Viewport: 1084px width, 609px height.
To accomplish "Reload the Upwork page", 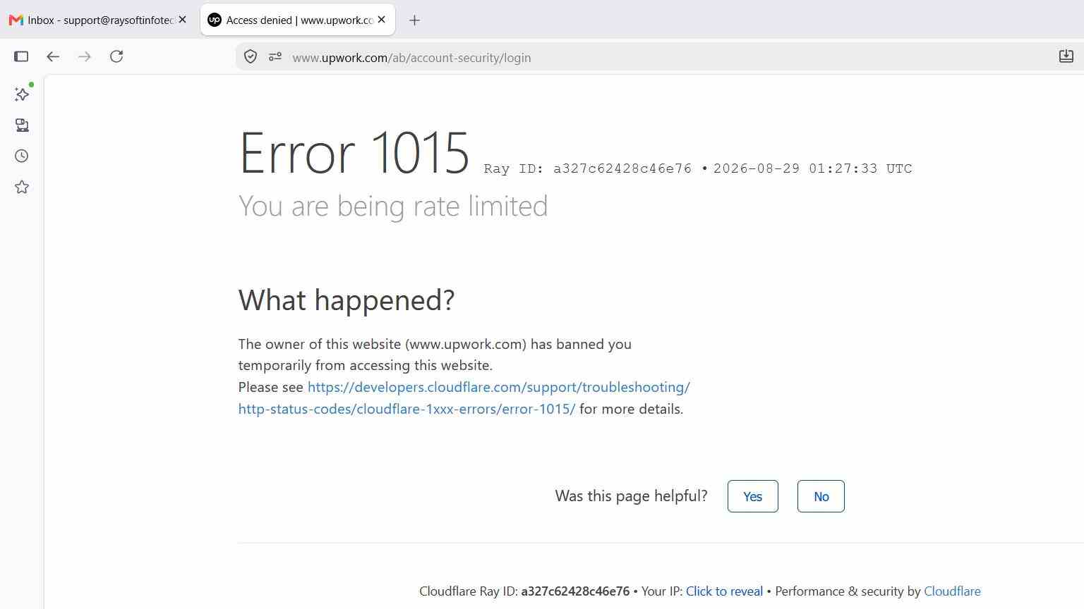I will (116, 56).
